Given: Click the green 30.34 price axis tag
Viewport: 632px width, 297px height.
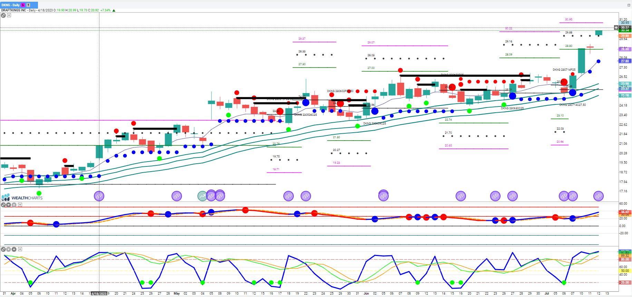Looking at the screenshot, I should (625, 30).
